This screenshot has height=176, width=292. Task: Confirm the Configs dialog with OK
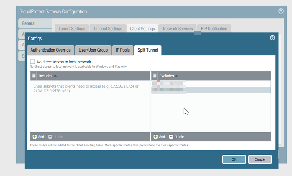point(234,159)
